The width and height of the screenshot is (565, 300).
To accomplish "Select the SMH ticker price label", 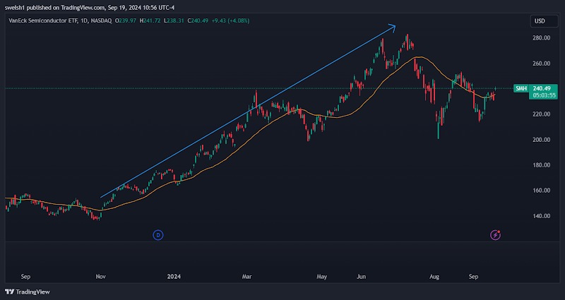I will click(521, 89).
